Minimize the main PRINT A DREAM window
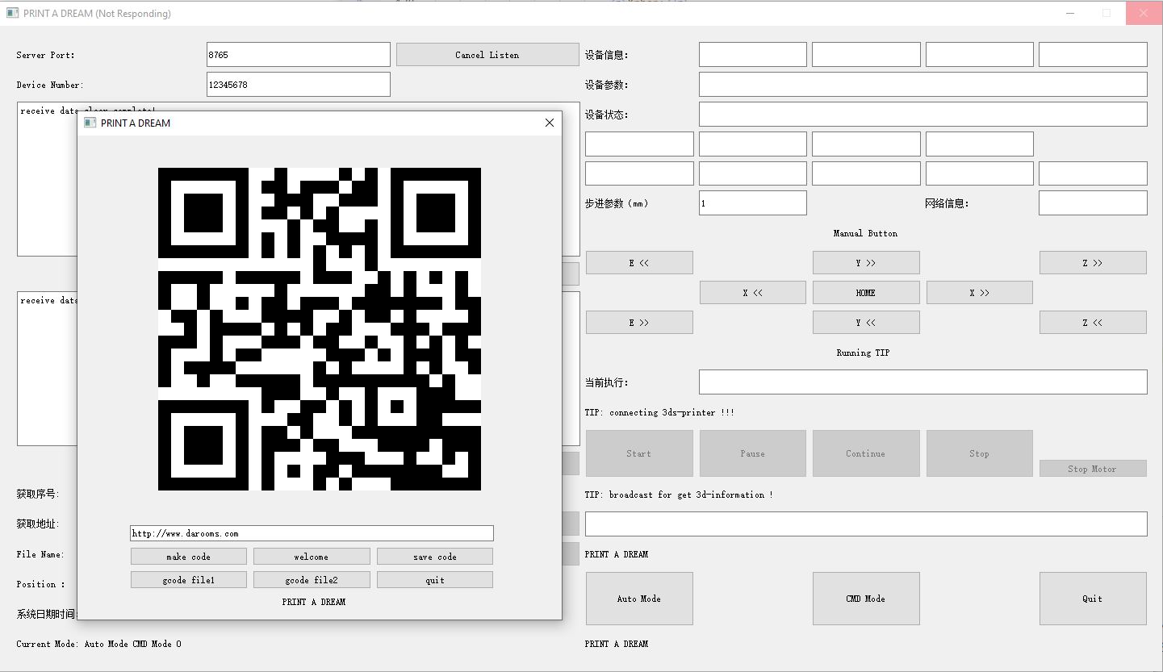 tap(1071, 13)
